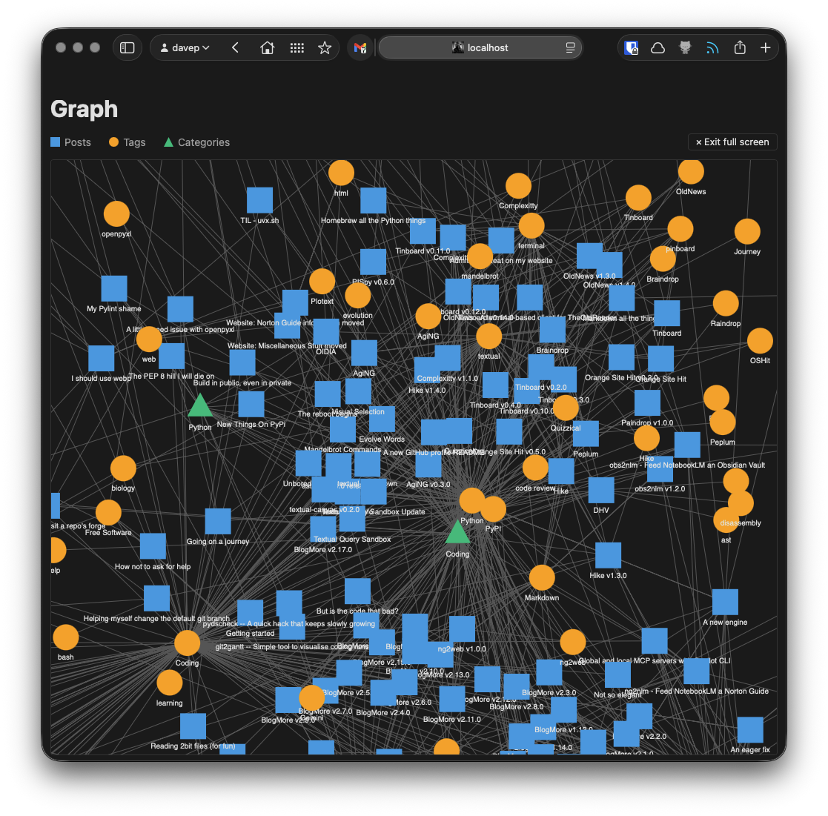Toggle the browser sidebar panel

point(127,47)
